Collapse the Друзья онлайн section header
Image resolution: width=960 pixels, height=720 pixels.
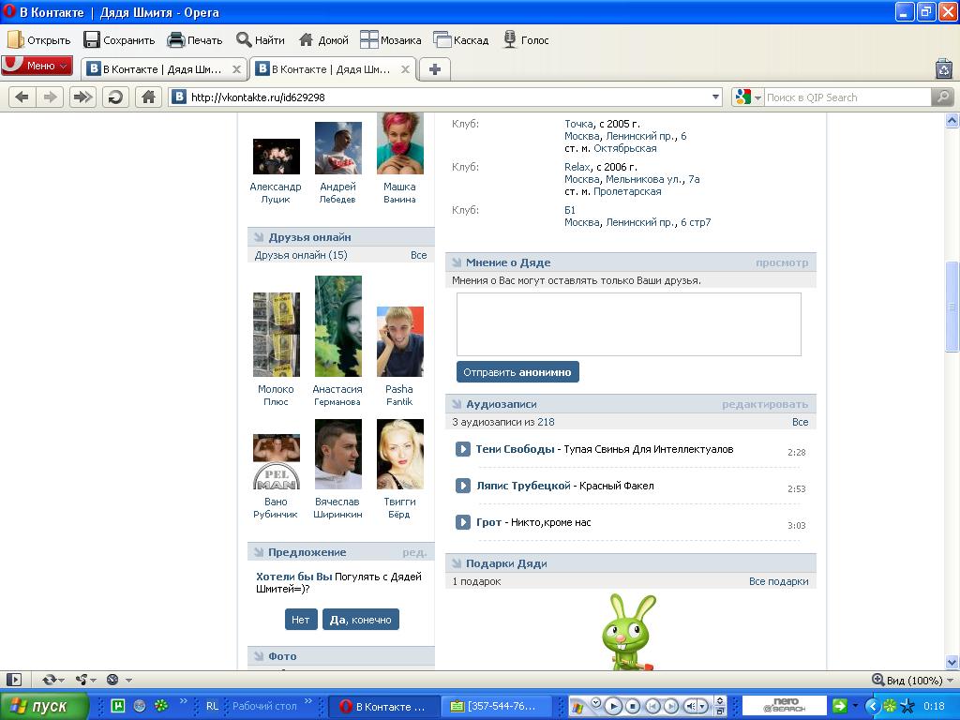click(x=341, y=237)
